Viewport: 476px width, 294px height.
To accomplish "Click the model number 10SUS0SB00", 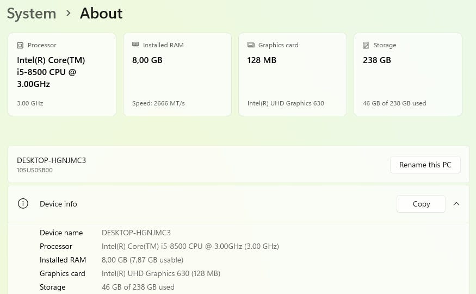I will pyautogui.click(x=35, y=170).
